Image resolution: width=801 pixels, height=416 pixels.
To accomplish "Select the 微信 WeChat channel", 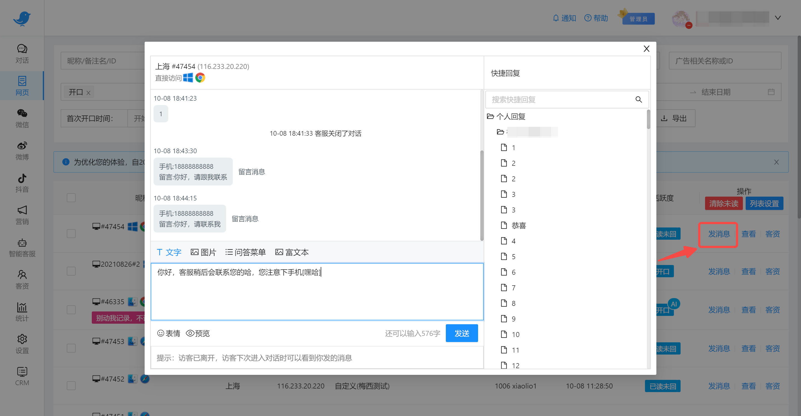I will [22, 118].
